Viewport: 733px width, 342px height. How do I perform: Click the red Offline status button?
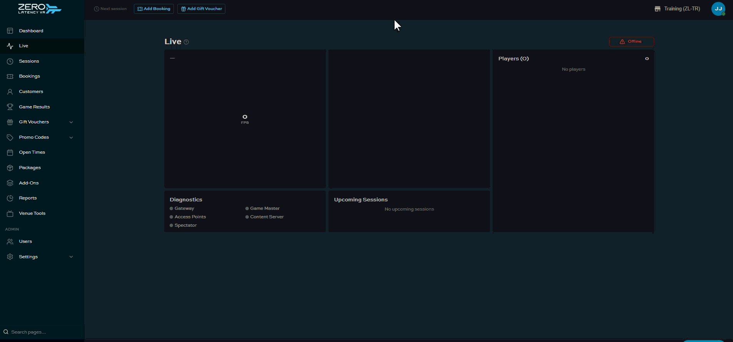pos(631,42)
